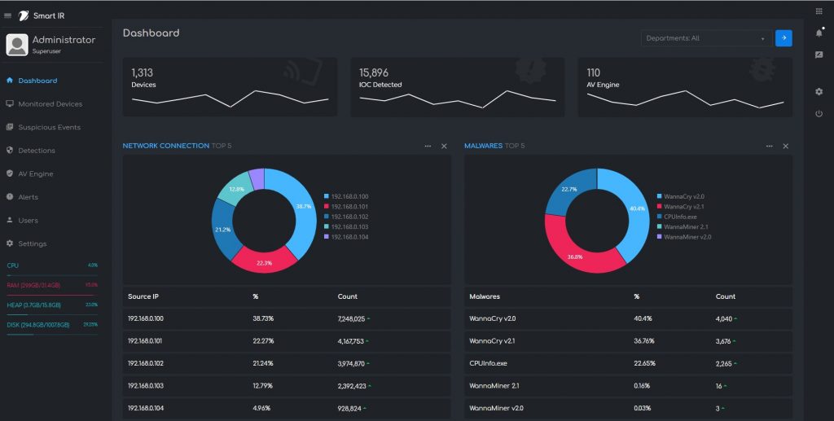Click the power logout icon
The width and height of the screenshot is (834, 421).
click(x=819, y=113)
